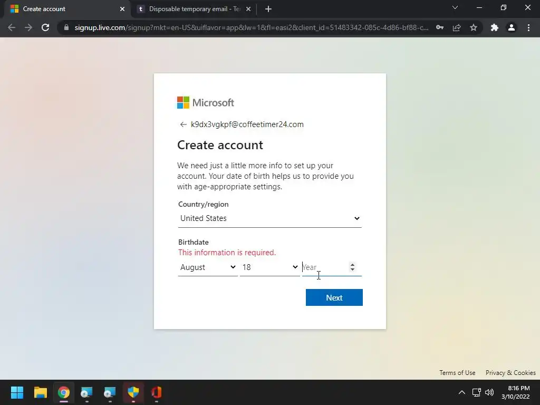Open saved passwords key icon

click(440, 27)
